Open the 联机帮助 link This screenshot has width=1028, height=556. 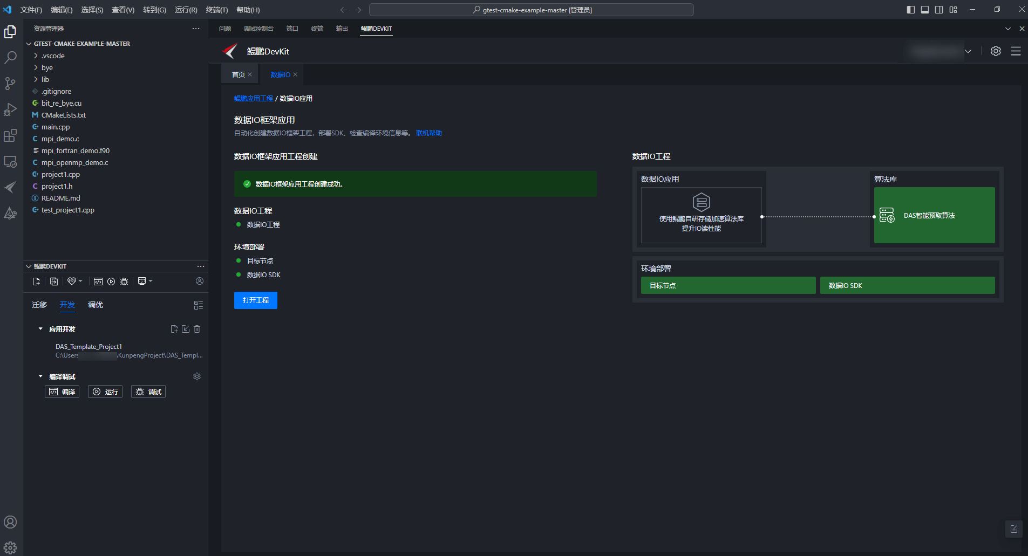[x=429, y=133]
